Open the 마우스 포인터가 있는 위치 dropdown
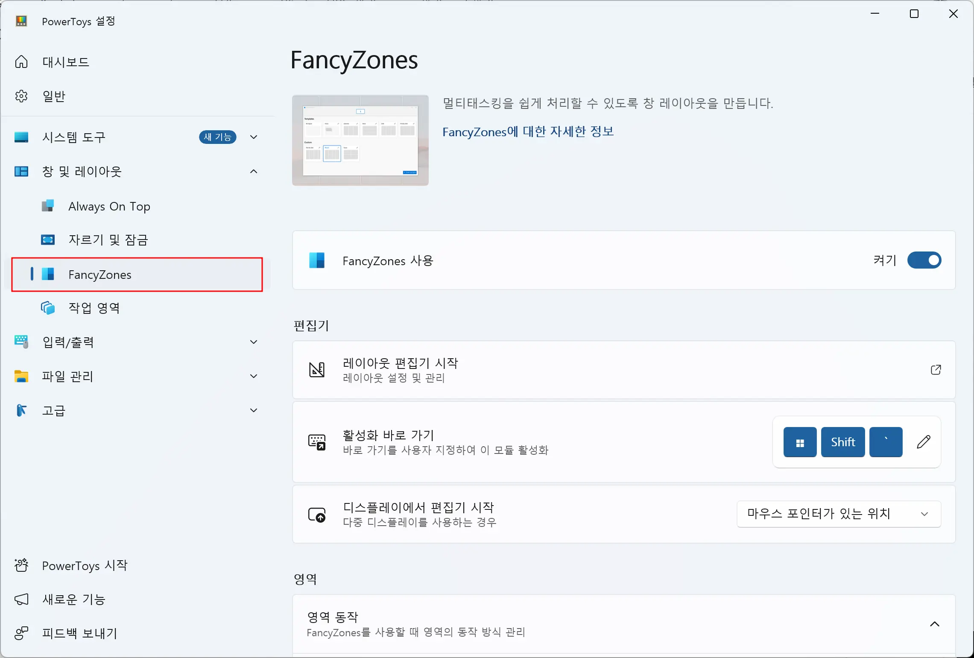The width and height of the screenshot is (974, 658). coord(838,514)
